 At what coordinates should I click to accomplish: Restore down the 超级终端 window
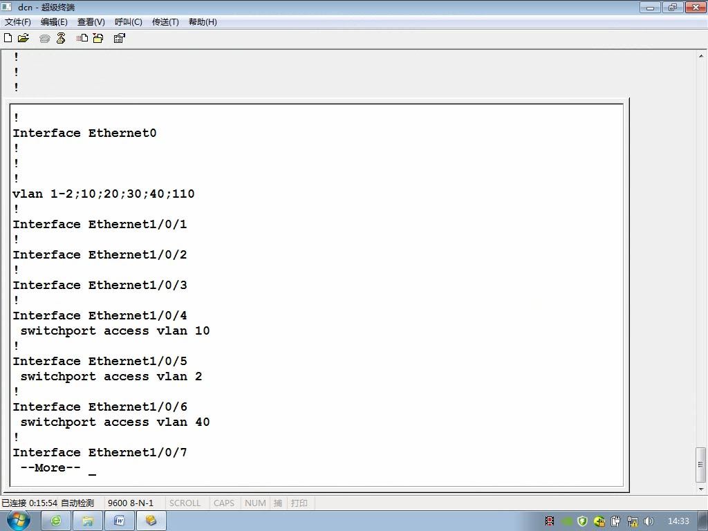tap(672, 7)
